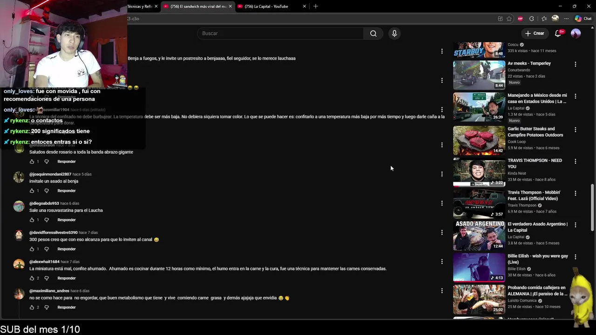
Task: Reply to maximiliano_andres's comment
Action: pyautogui.click(x=67, y=307)
